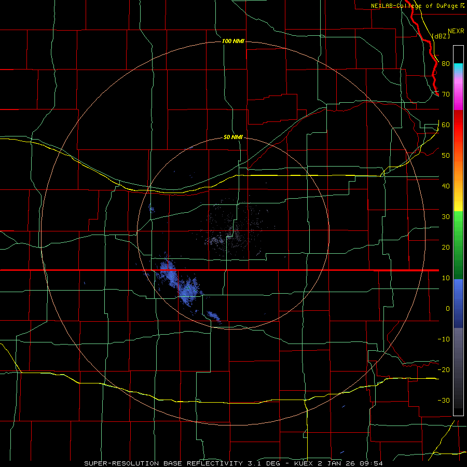Click the 60 value on reflectivity scale

(446, 125)
